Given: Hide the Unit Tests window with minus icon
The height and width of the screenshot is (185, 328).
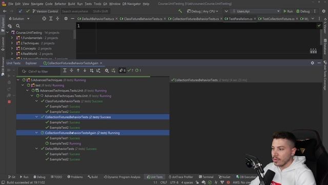Looking at the screenshot, I should (x=319, y=63).
